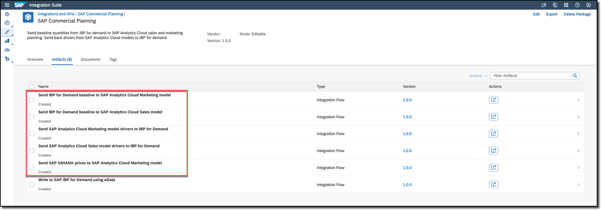Open SAP Commercial Planning breadcrumb link
The image size is (601, 210).
click(x=101, y=14)
